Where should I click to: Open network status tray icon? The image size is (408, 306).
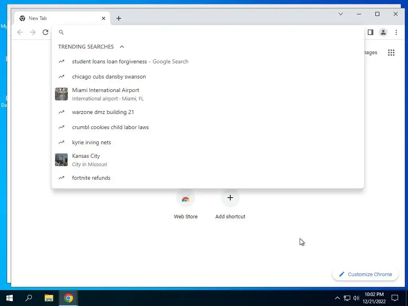click(347, 298)
